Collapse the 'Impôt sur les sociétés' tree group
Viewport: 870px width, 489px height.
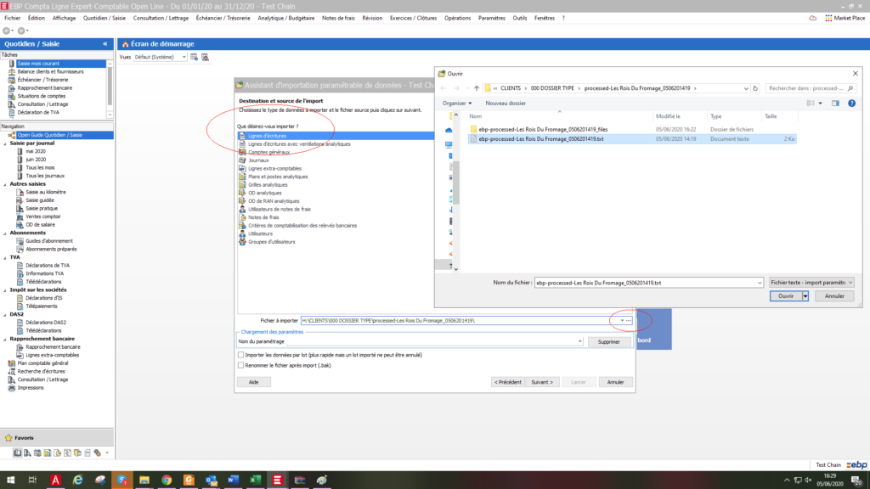pyautogui.click(x=6, y=290)
